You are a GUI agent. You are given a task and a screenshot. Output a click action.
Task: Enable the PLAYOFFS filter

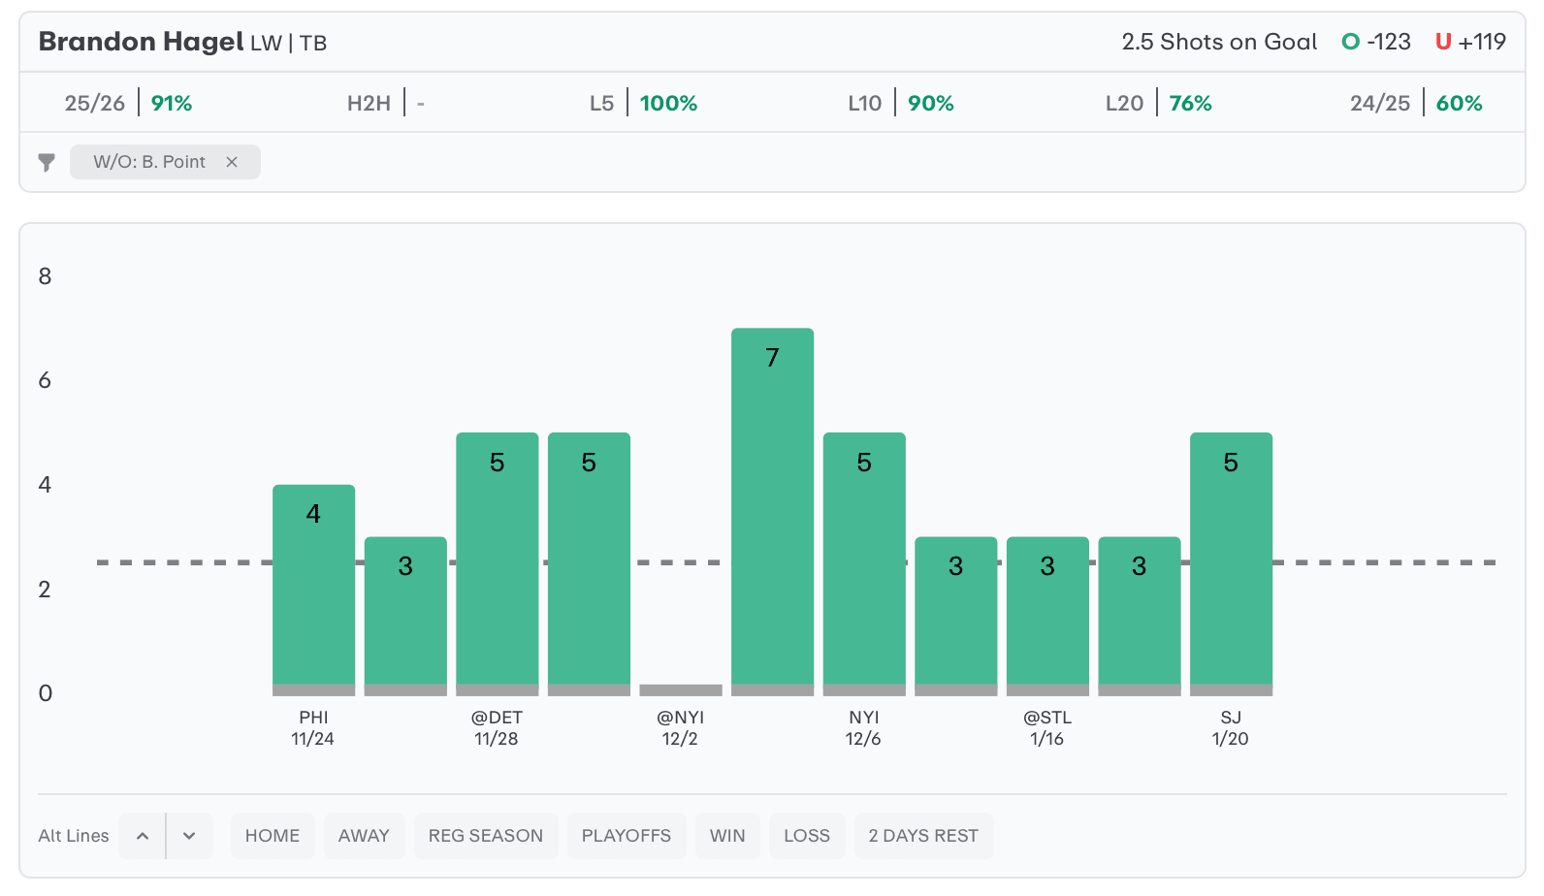tap(627, 836)
